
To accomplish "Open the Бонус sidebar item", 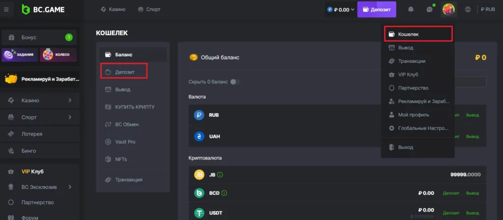I will click(39, 37).
